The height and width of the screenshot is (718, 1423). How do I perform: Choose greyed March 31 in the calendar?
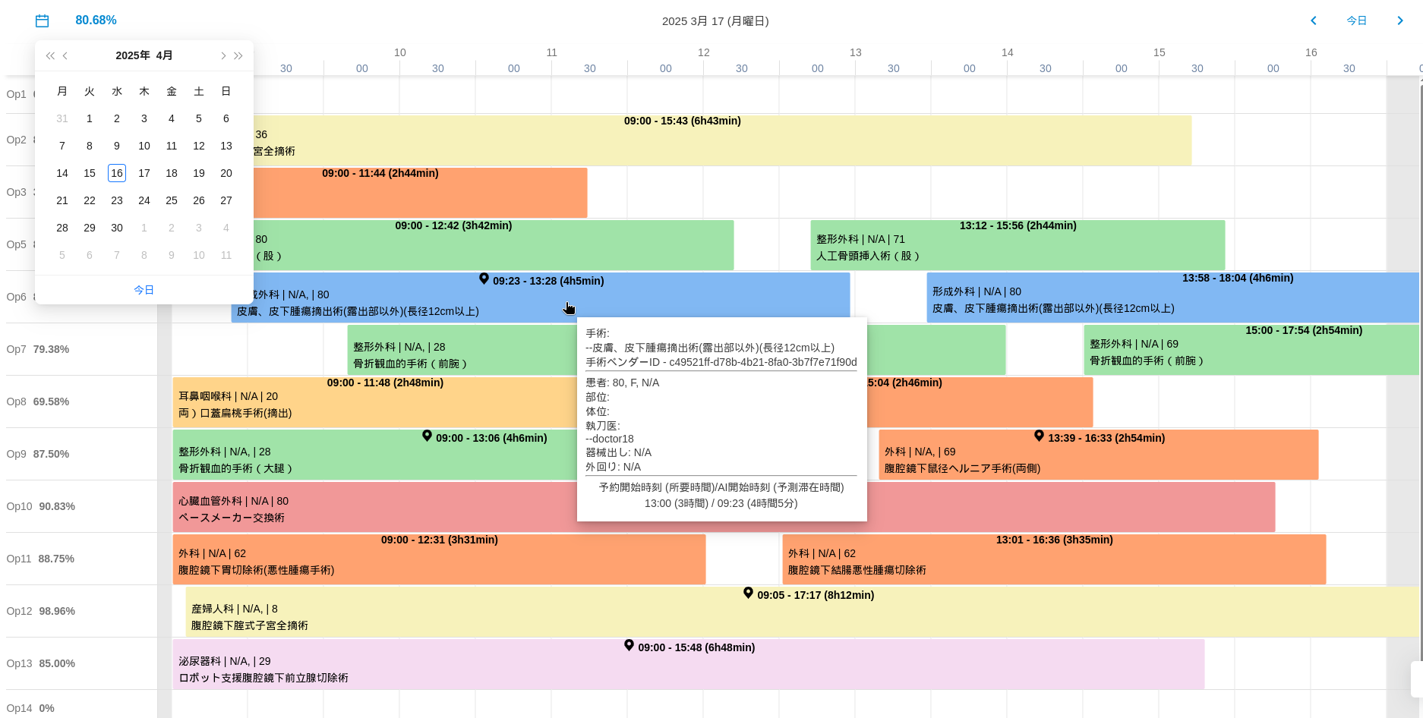(x=62, y=118)
